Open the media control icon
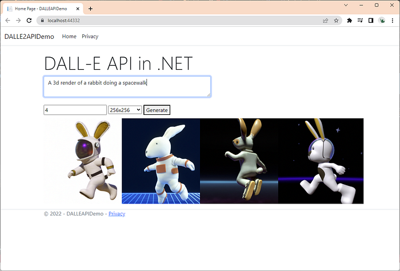This screenshot has width=400, height=271. (x=360, y=21)
